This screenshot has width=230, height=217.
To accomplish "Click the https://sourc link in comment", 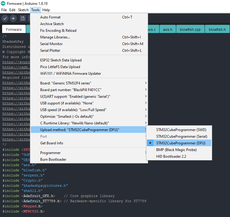I will 16,62.
